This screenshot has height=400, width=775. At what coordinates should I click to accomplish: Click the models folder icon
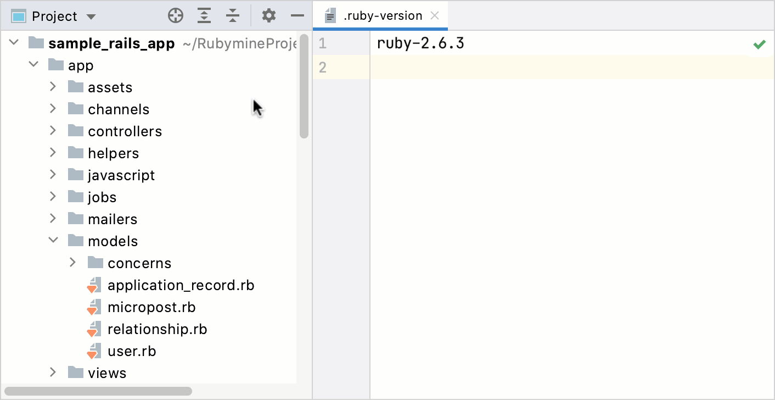tap(75, 241)
